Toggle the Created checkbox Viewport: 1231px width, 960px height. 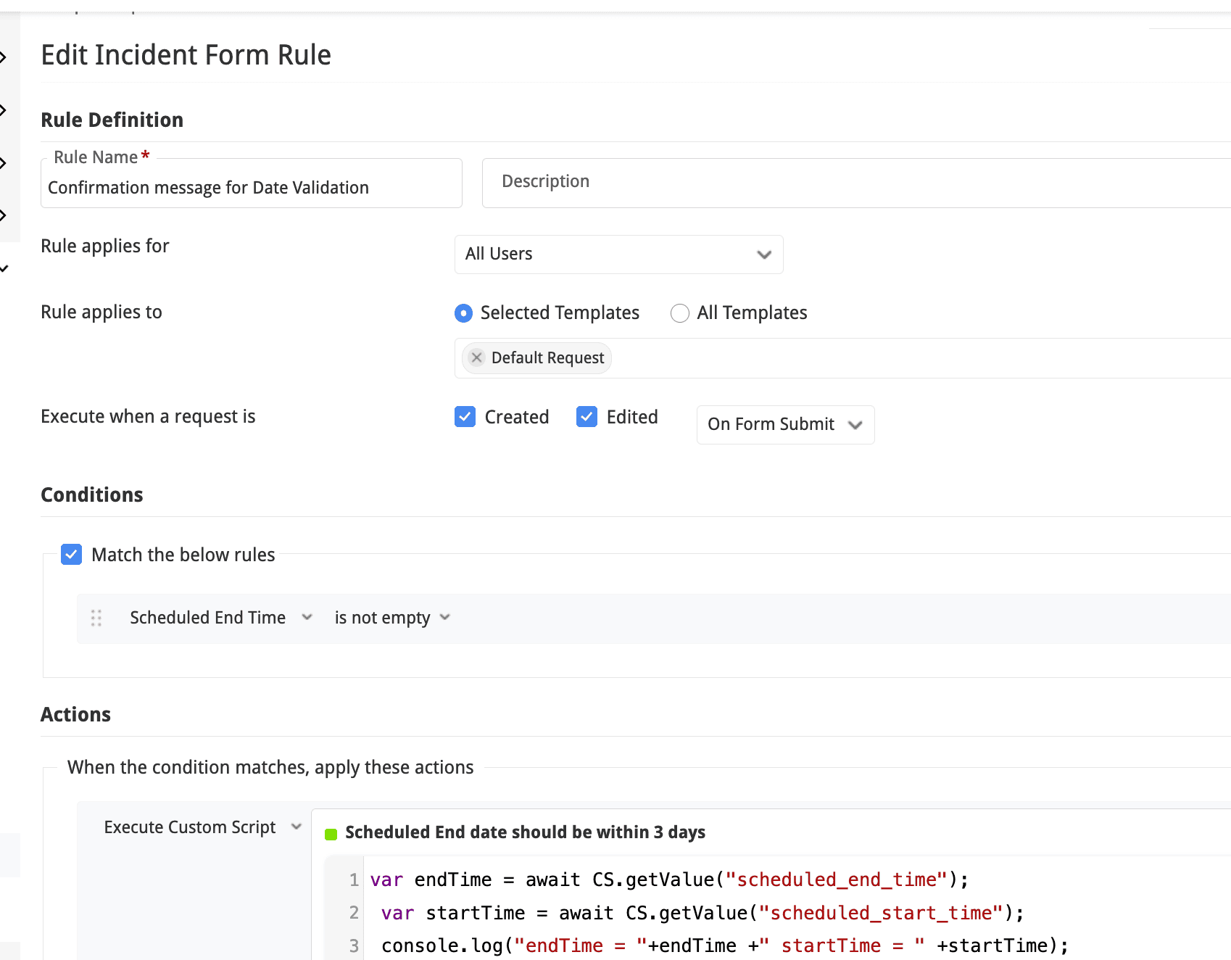(465, 417)
